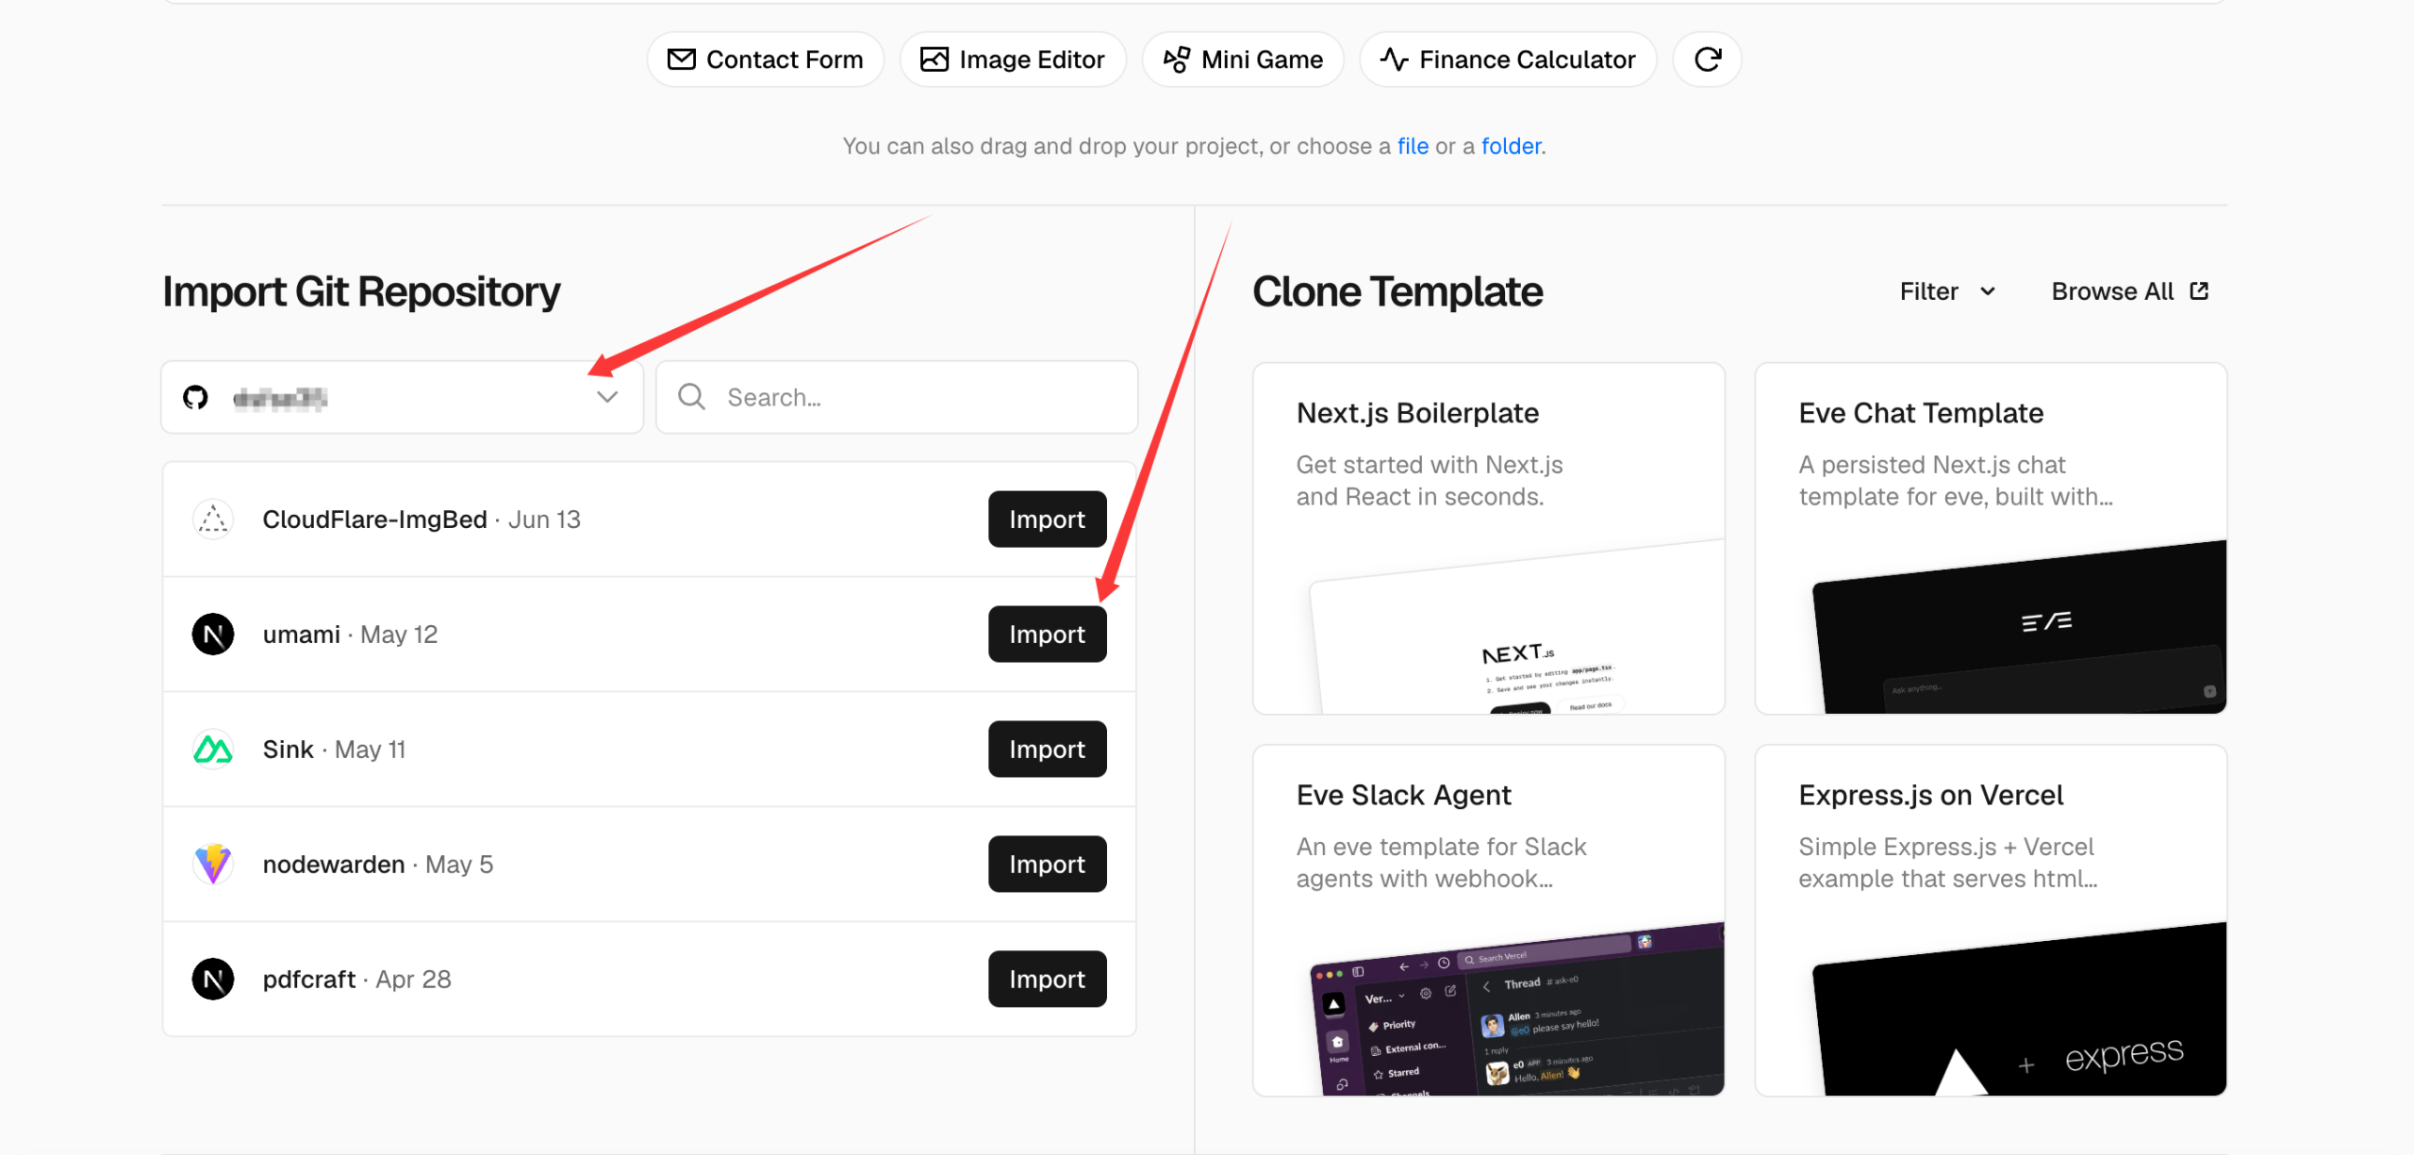Viewport: 2414px width, 1155px height.
Task: Click the GitHub logo in account selector
Action: (x=195, y=397)
